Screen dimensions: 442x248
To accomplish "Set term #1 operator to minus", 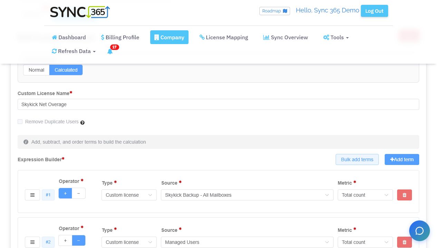I will point(79,193).
